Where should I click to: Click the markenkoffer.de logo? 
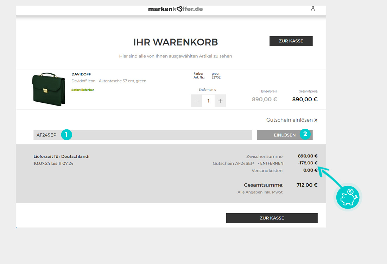(176, 9)
